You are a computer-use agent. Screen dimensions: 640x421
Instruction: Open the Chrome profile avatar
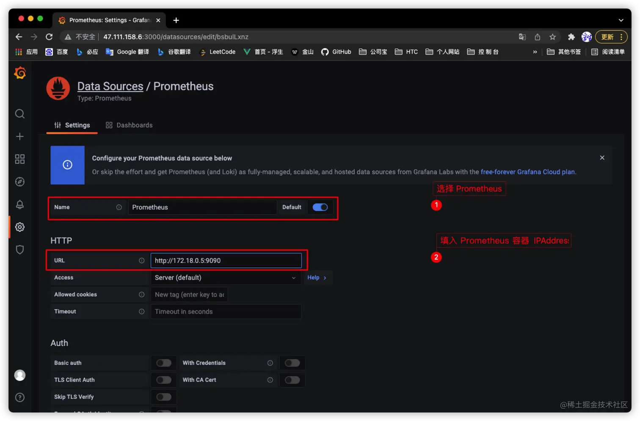point(587,37)
